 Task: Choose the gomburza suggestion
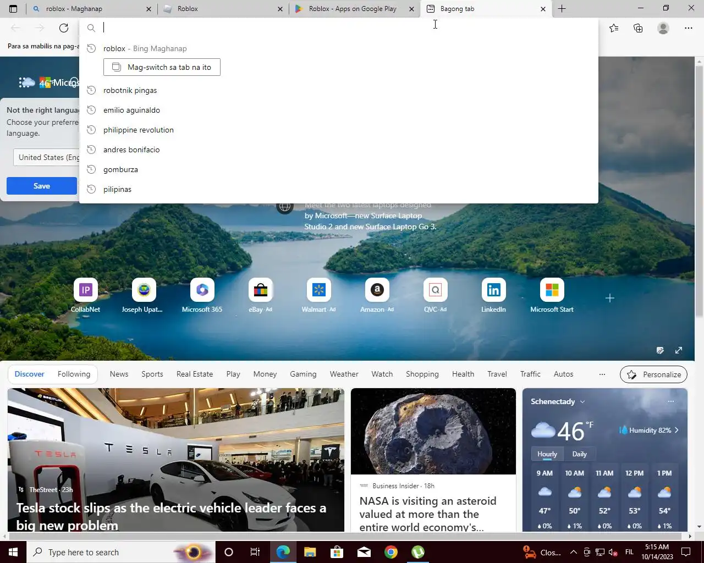click(339, 169)
